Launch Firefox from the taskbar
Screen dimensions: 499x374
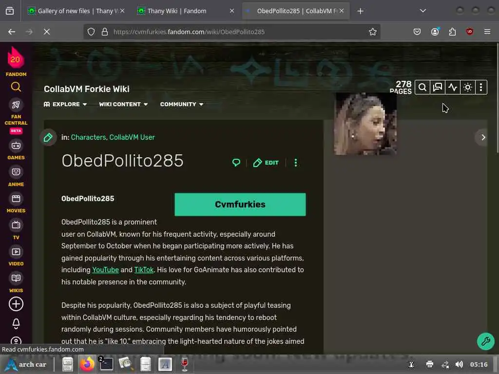pyautogui.click(x=87, y=364)
